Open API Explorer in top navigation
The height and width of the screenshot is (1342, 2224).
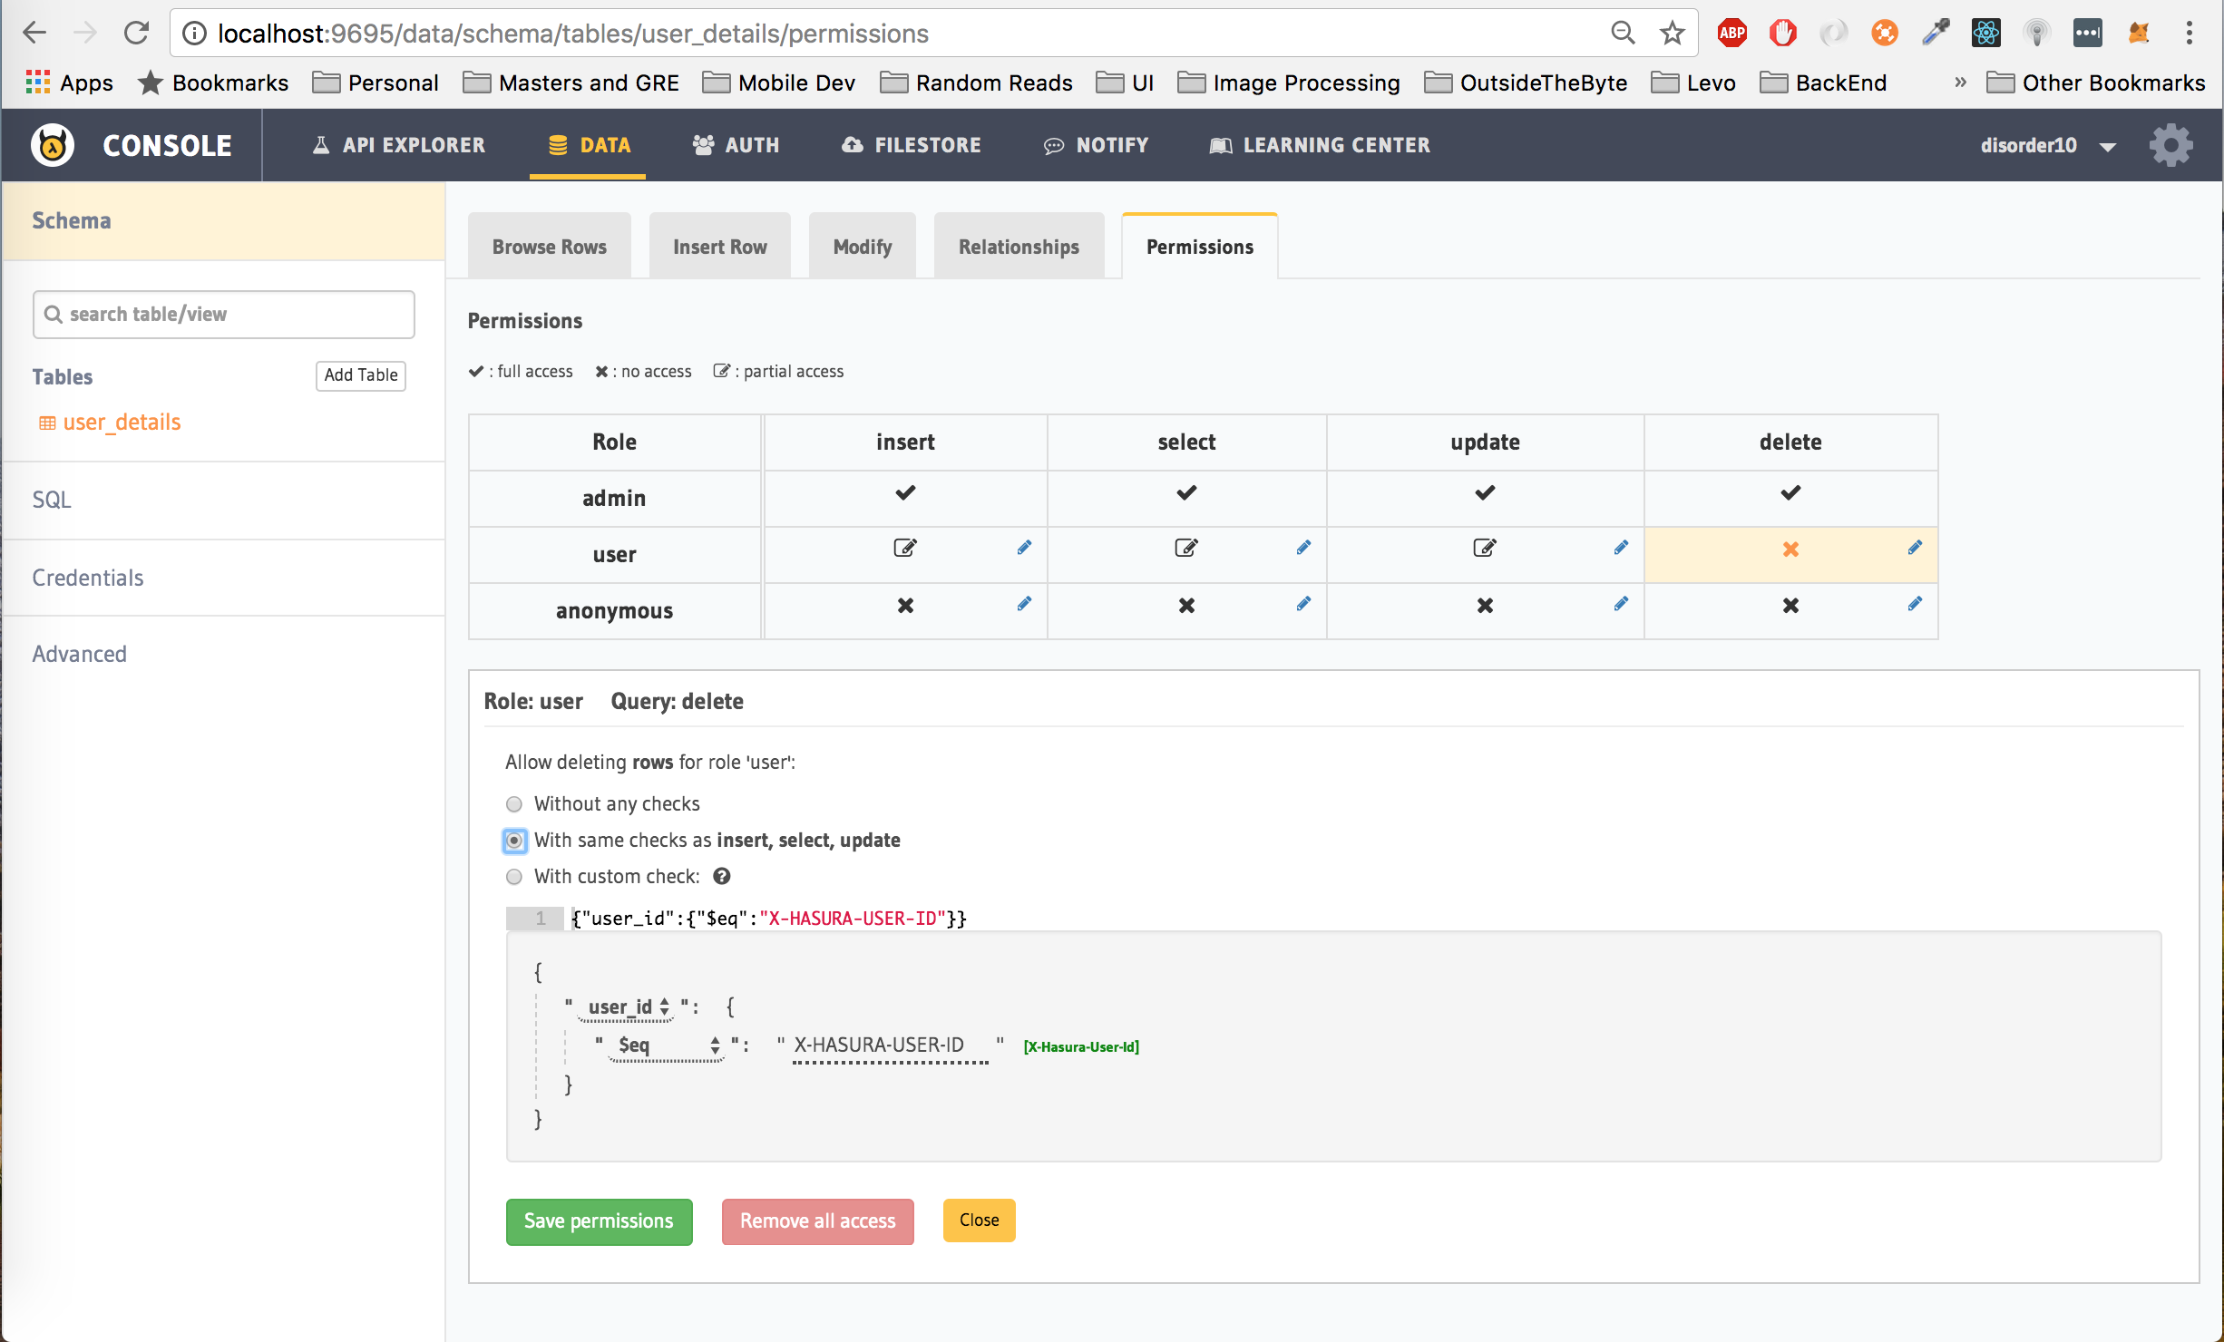tap(399, 145)
